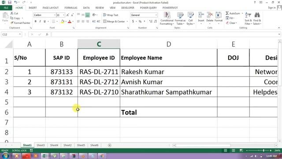Center text horizontally
This screenshot has width=282, height=159.
tap(83, 22)
